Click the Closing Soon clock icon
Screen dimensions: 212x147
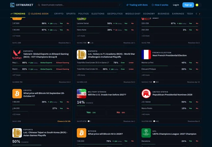(29, 14)
